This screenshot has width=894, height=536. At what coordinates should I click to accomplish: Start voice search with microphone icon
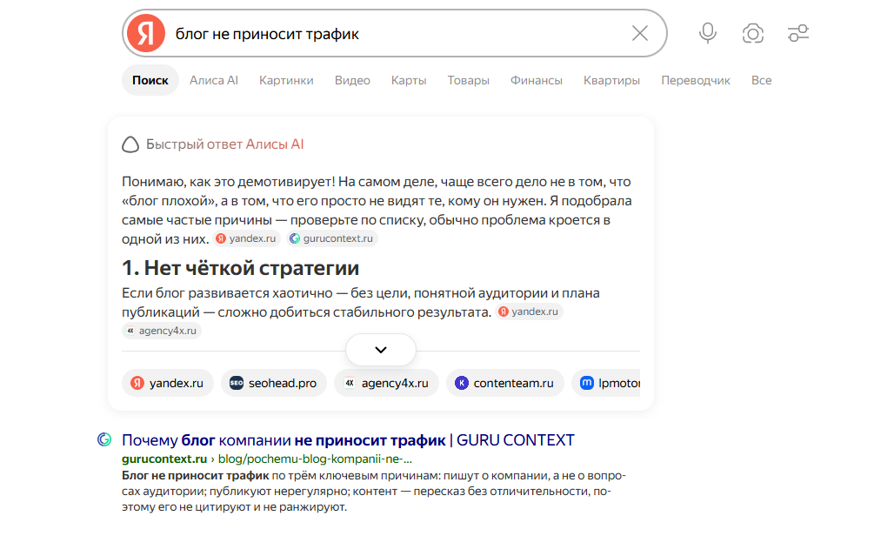[x=708, y=33]
